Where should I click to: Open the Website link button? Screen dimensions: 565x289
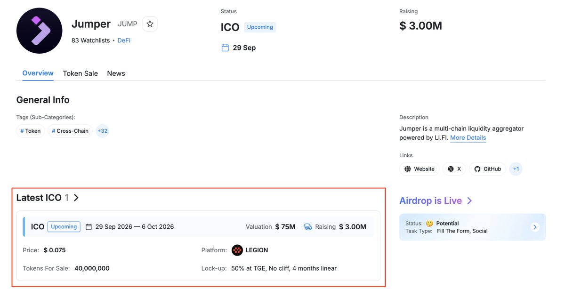click(420, 169)
